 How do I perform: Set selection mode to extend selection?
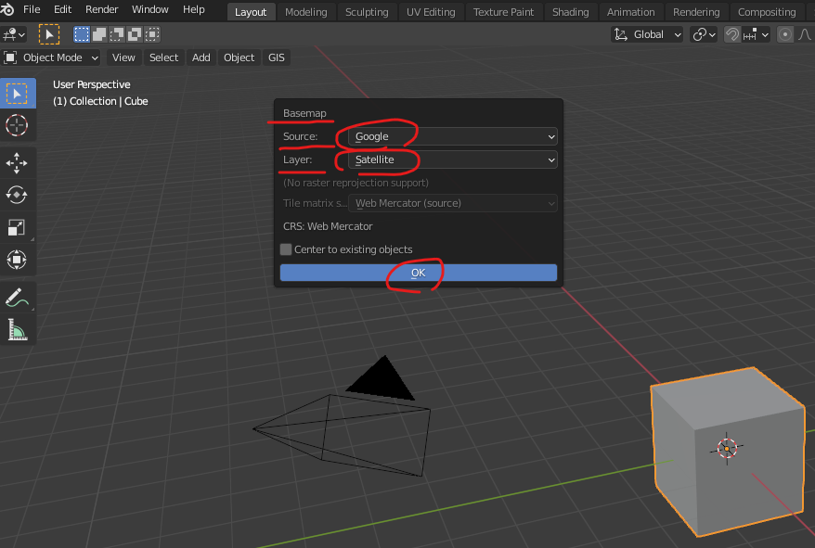point(99,35)
